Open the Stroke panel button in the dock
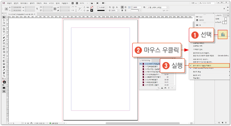Viewport: 231px width, 126px height. click(x=198, y=25)
